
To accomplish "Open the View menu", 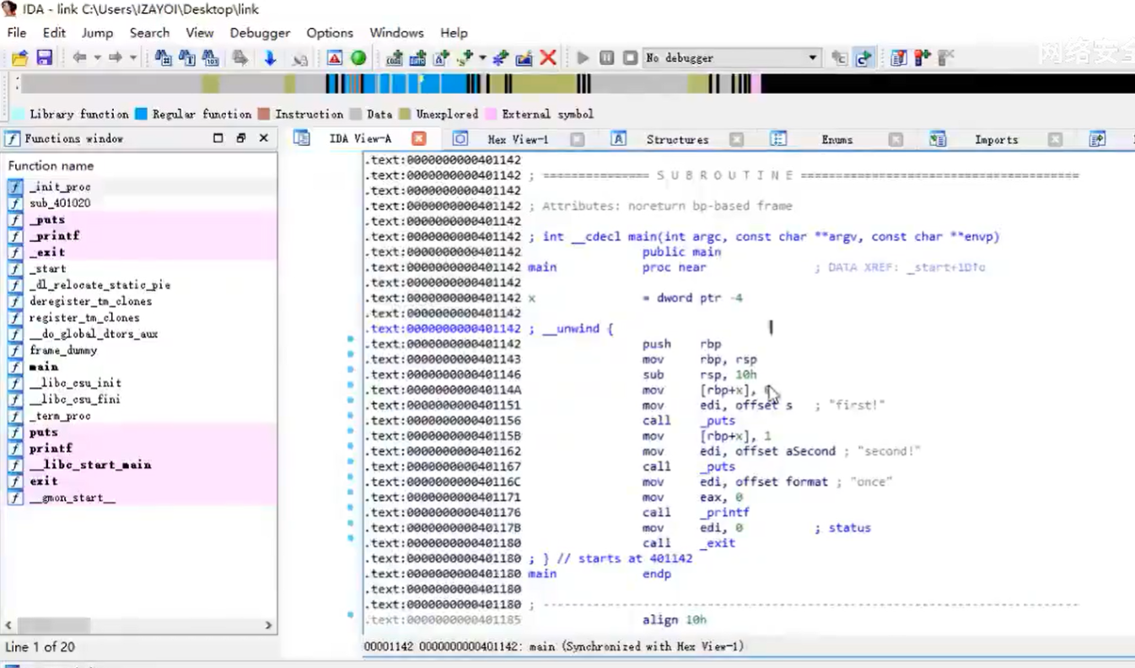I will (200, 33).
